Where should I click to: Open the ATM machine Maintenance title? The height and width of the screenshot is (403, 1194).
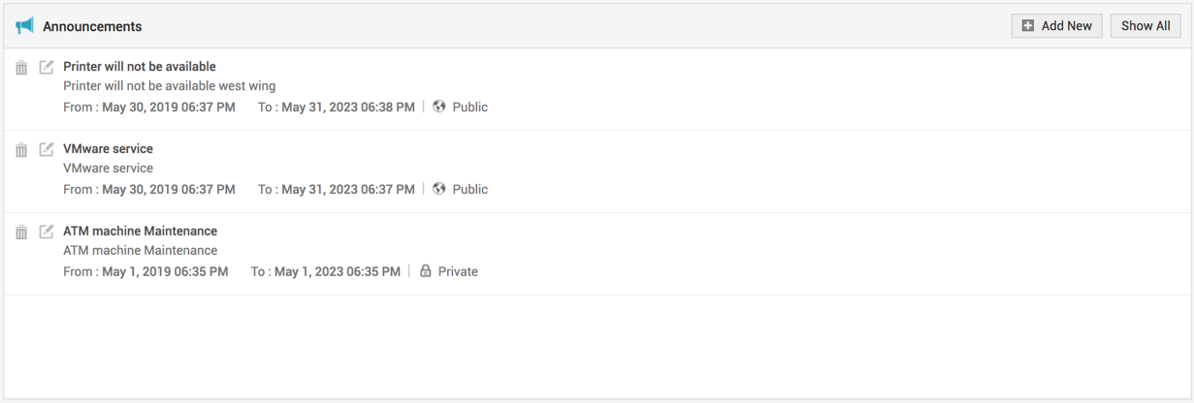coord(140,232)
